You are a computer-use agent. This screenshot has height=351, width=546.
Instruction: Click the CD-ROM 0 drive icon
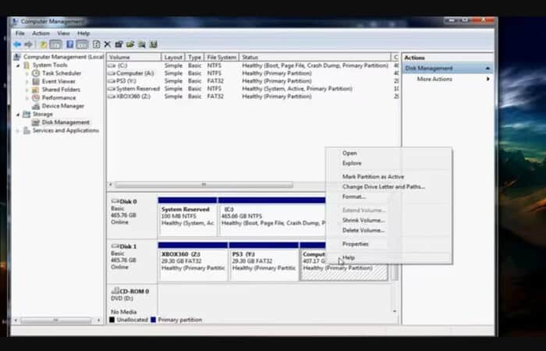tap(115, 291)
